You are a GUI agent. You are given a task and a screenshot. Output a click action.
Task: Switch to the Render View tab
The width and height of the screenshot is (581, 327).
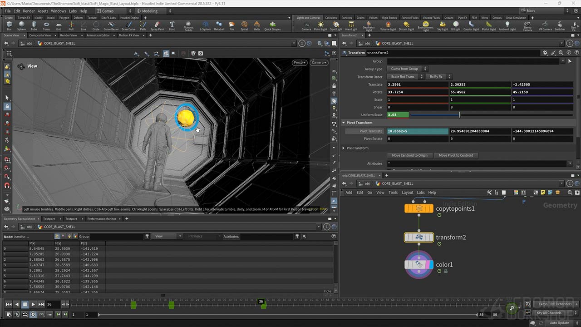[69, 35]
